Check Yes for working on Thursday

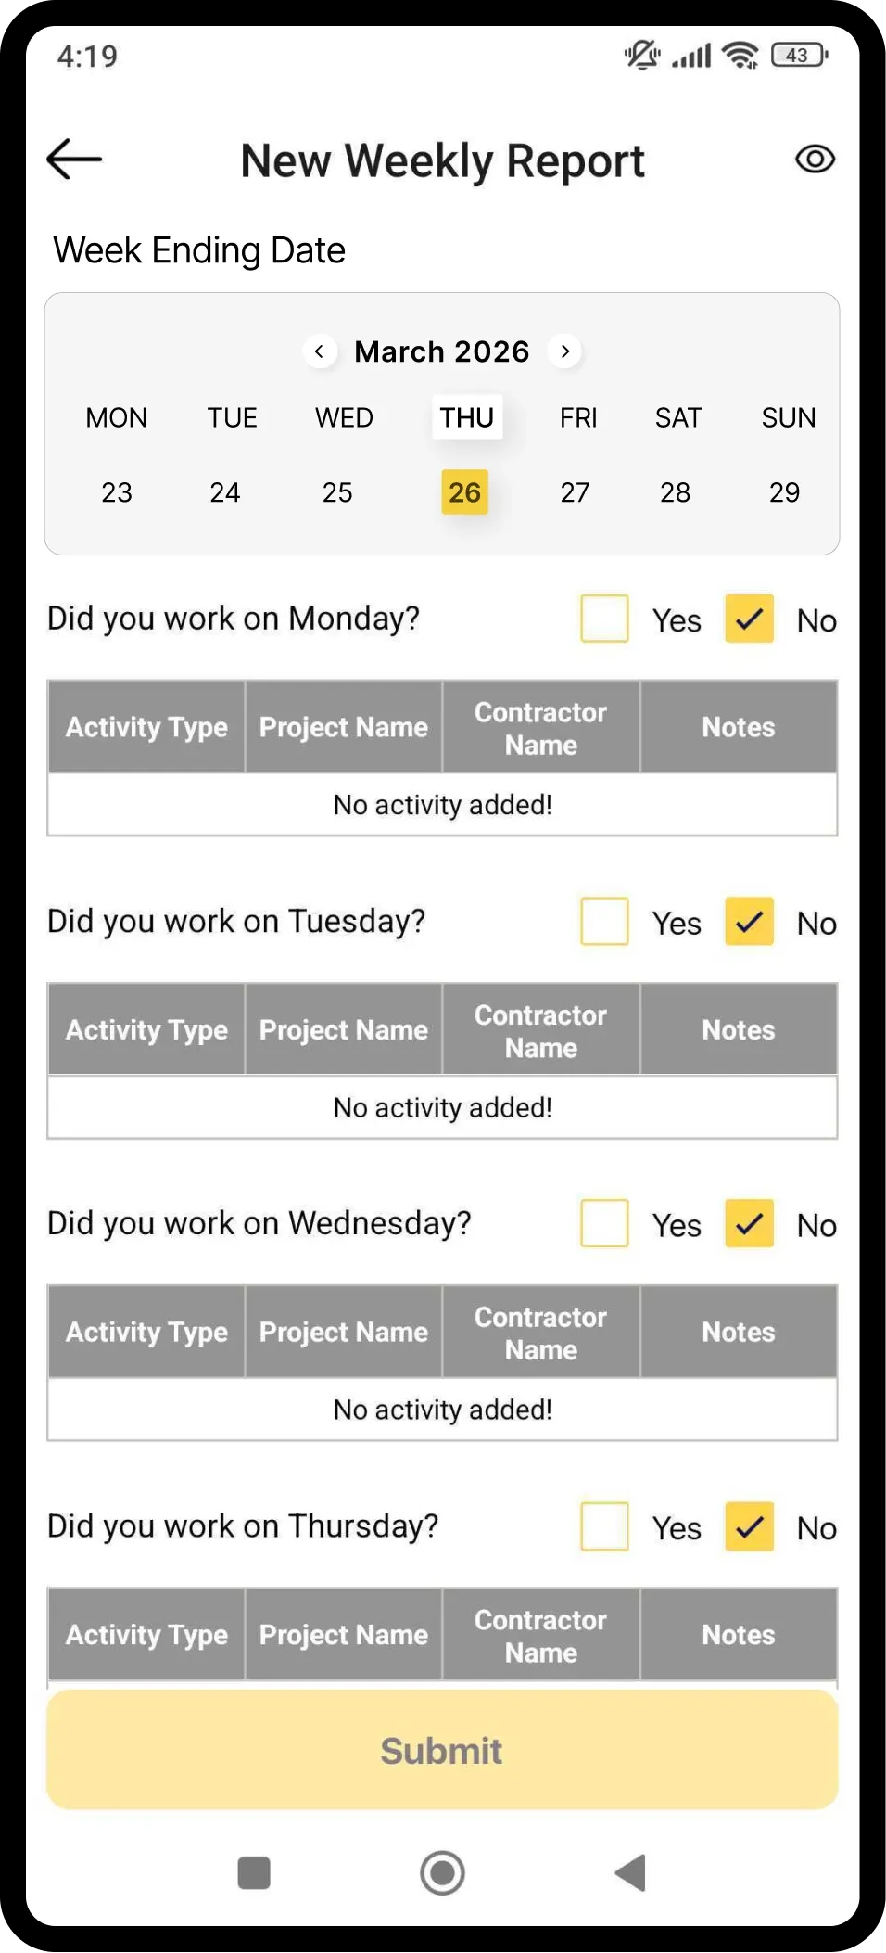(604, 1526)
